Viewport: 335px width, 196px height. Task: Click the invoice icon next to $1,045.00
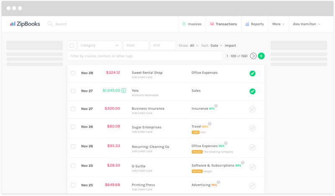pyautogui.click(x=124, y=90)
